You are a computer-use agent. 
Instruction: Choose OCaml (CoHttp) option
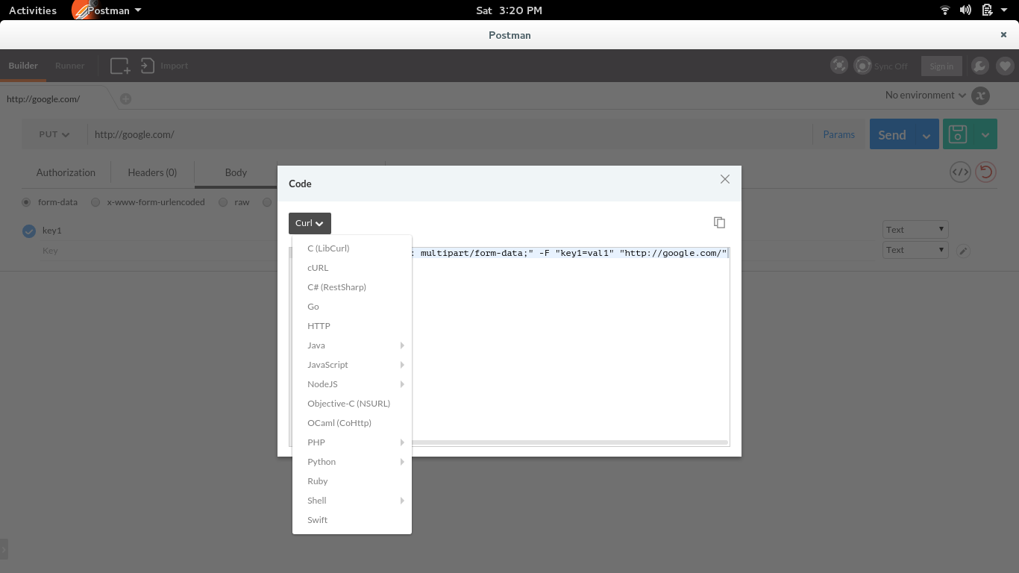(352, 423)
